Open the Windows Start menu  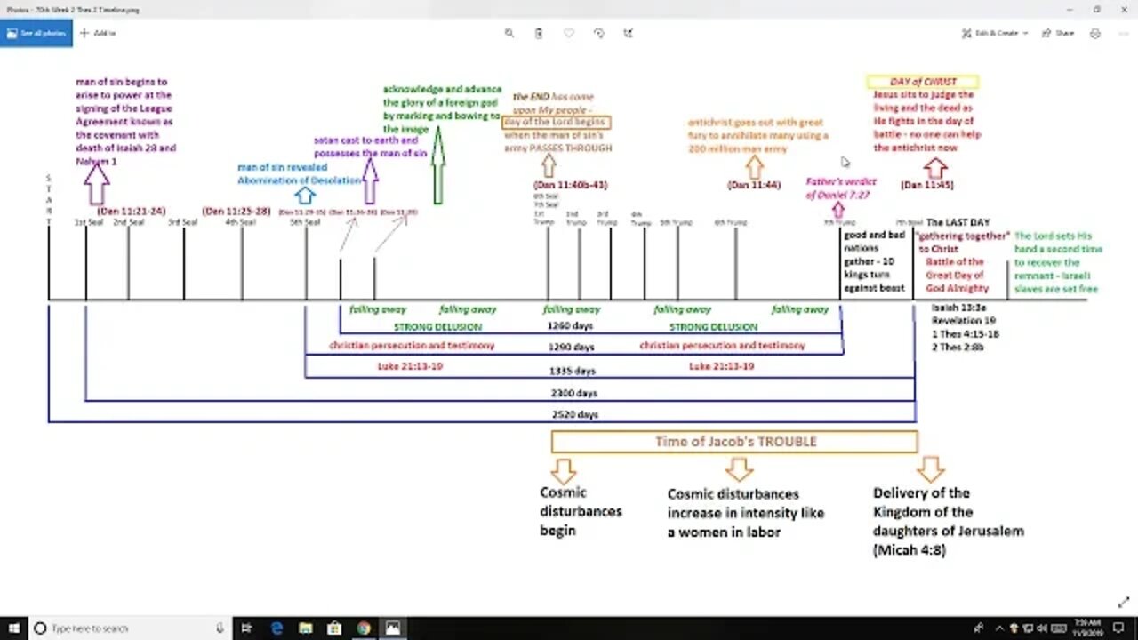(13, 628)
